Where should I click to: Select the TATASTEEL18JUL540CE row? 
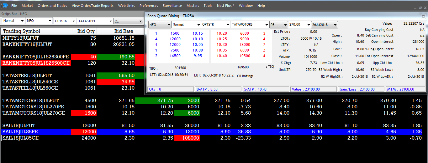(72, 82)
